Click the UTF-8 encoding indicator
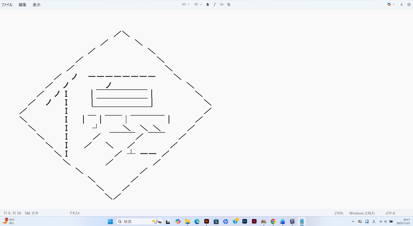Viewport: 413px width, 226px height. 390,213
